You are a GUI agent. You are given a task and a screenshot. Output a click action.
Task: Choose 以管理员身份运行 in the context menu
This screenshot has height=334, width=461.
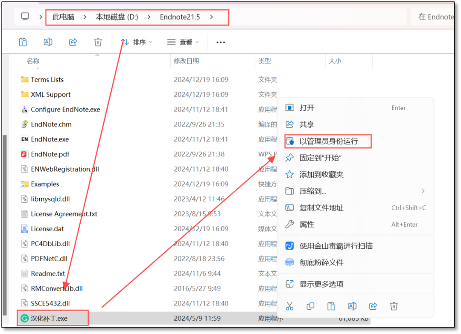click(x=356, y=141)
